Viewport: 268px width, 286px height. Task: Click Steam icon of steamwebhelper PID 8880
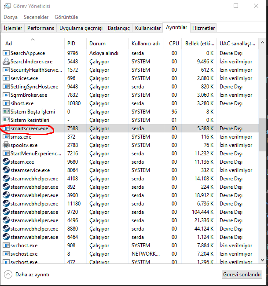click(6, 229)
